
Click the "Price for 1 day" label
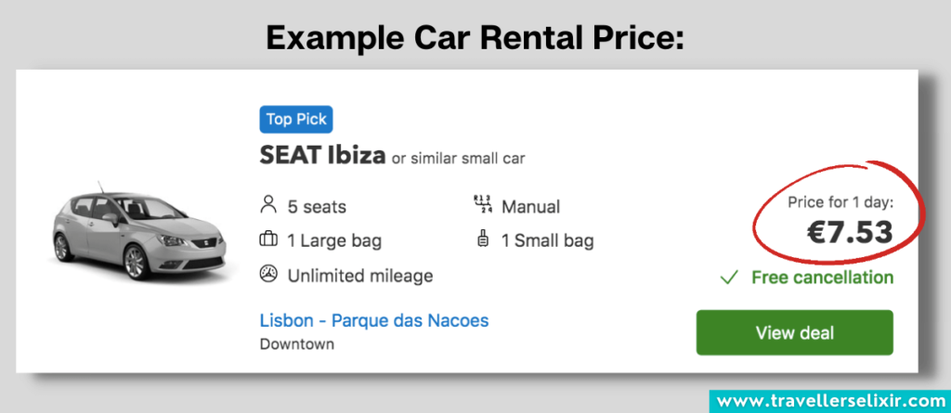840,201
